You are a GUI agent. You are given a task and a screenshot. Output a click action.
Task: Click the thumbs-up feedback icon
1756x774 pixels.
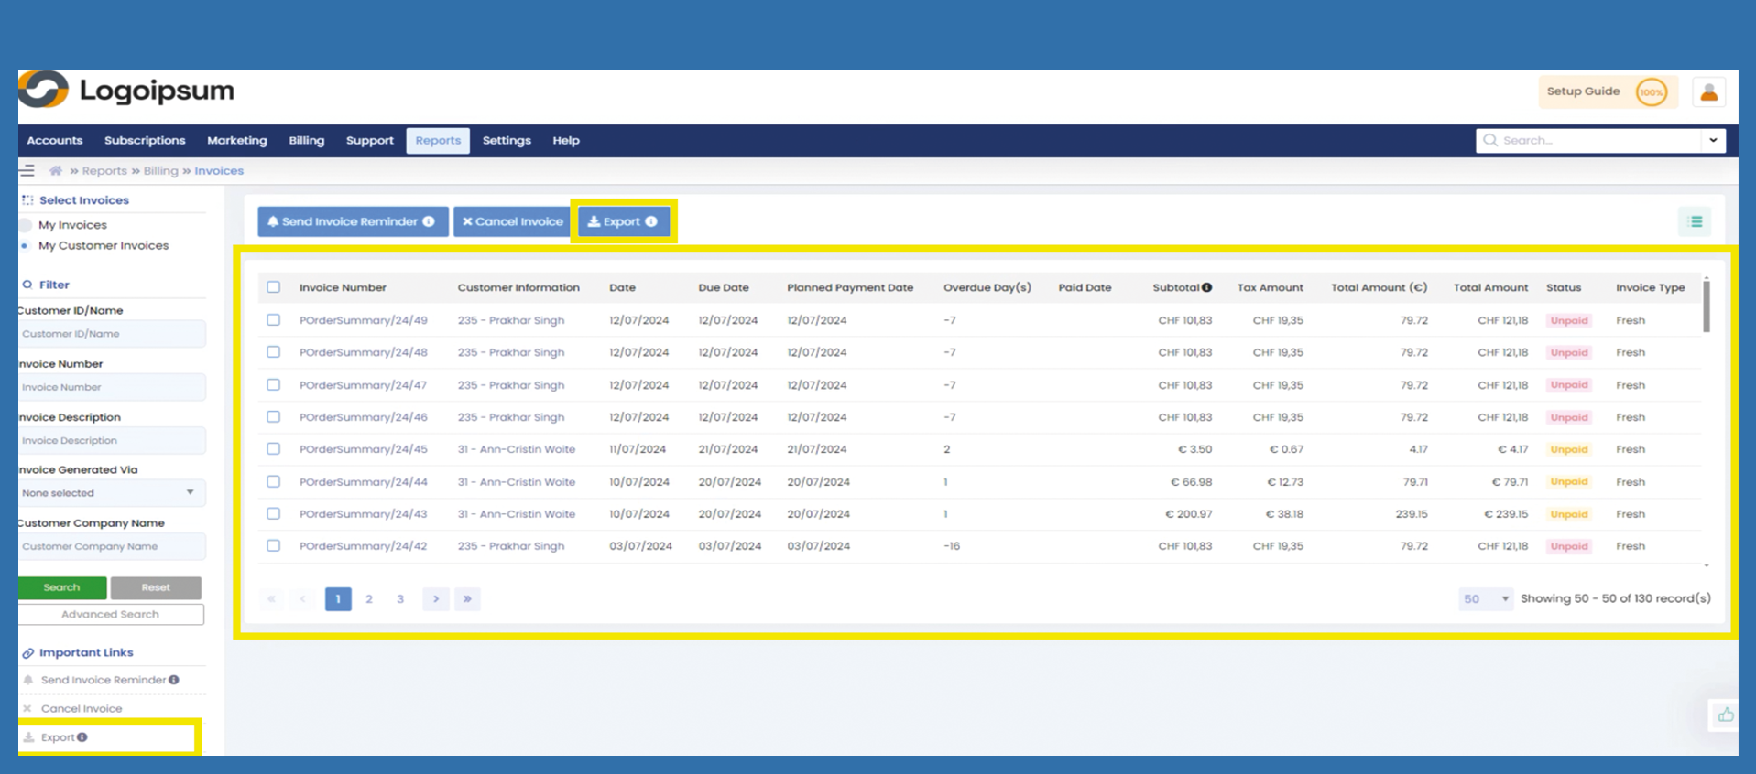coord(1725,715)
